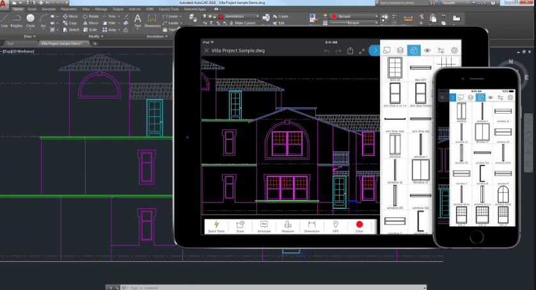536x290 pixels.
Task: Click the Edit block button
Action: 279,23
